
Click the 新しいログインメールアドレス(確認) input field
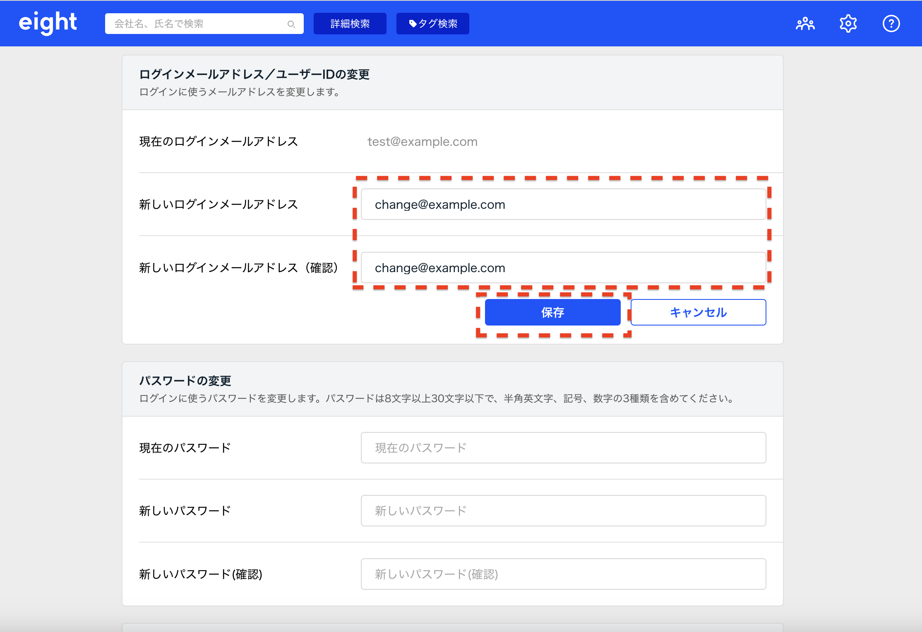tap(563, 268)
